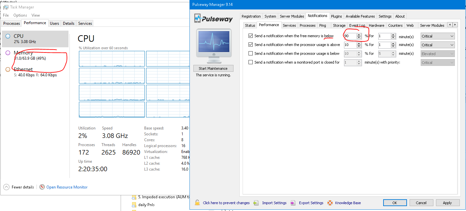This screenshot has height=211, width=466.
Task: Click 'Click here to prevent changes' link
Action: [226, 203]
